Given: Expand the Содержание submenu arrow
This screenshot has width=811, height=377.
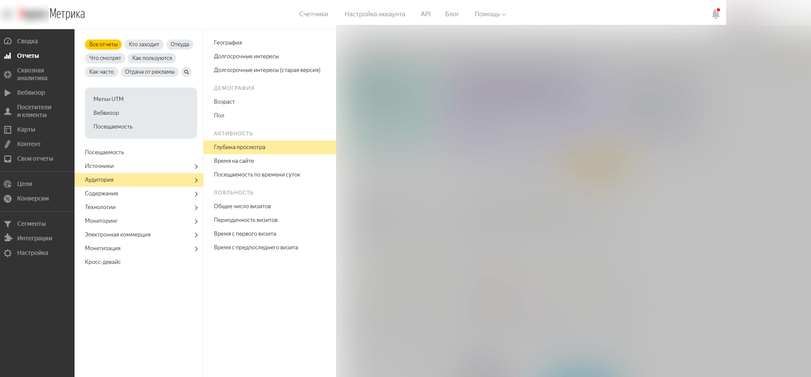Looking at the screenshot, I should pyautogui.click(x=196, y=194).
